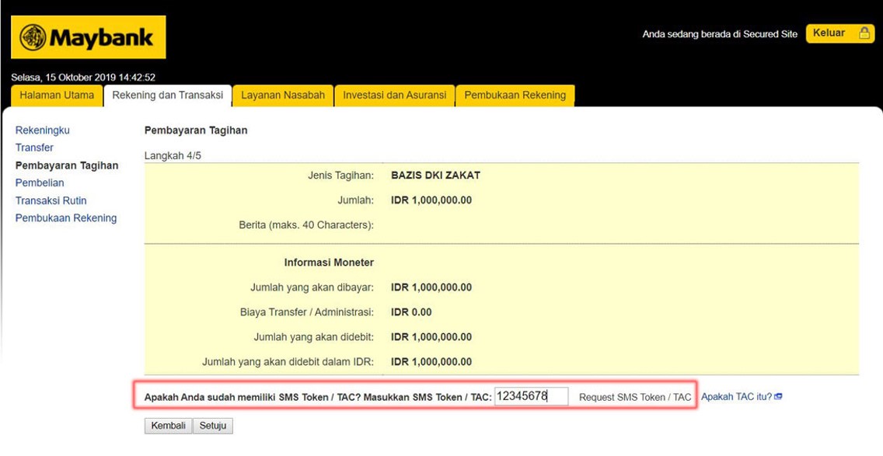
Task: Confirm payment with the Setuju button
Action: coord(213,426)
